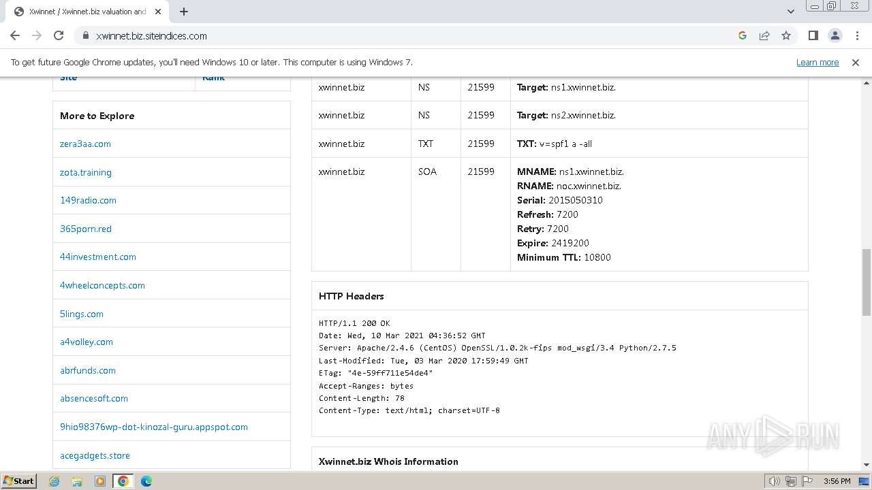The height and width of the screenshot is (490, 872).
Task: Select the SOA record type cell
Action: (x=436, y=214)
